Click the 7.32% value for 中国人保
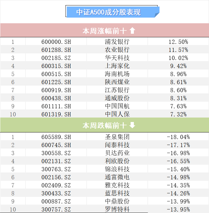 178,114
